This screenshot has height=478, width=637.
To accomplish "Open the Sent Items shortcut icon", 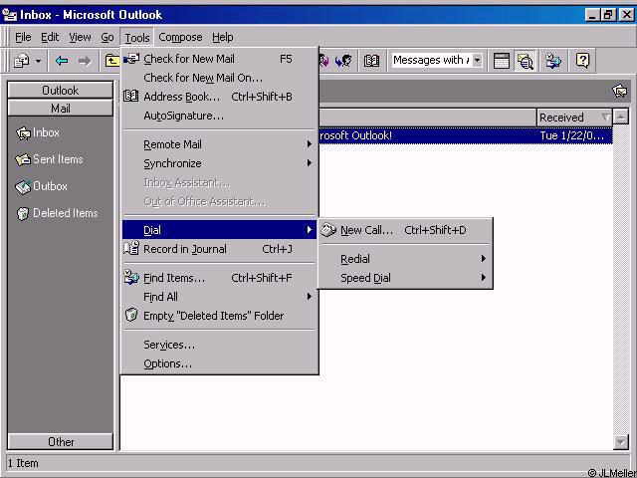I will click(23, 159).
